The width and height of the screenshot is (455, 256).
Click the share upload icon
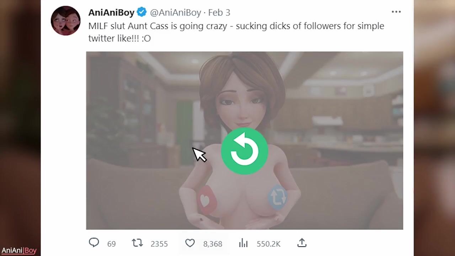pos(302,243)
